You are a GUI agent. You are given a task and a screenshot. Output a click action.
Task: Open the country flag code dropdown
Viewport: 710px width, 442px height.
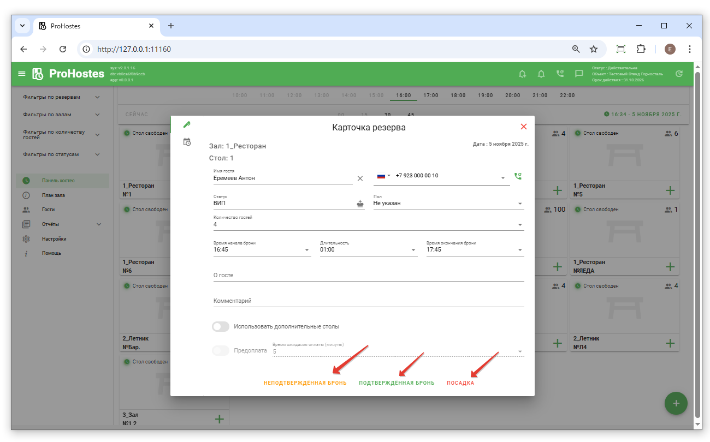(383, 176)
